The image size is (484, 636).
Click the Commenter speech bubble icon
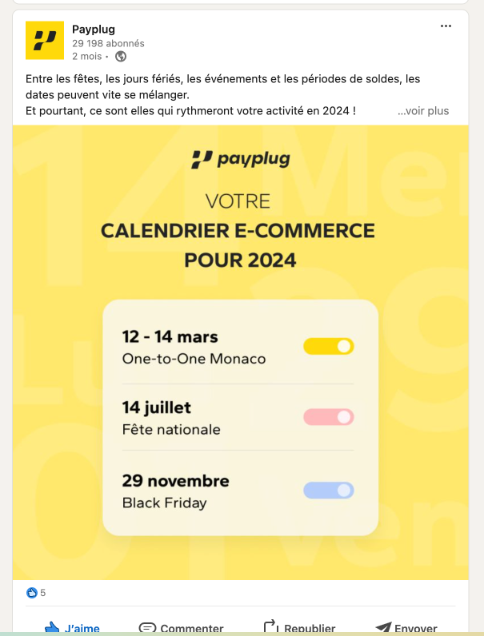click(x=147, y=627)
